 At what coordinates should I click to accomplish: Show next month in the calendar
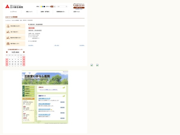click(24, 52)
